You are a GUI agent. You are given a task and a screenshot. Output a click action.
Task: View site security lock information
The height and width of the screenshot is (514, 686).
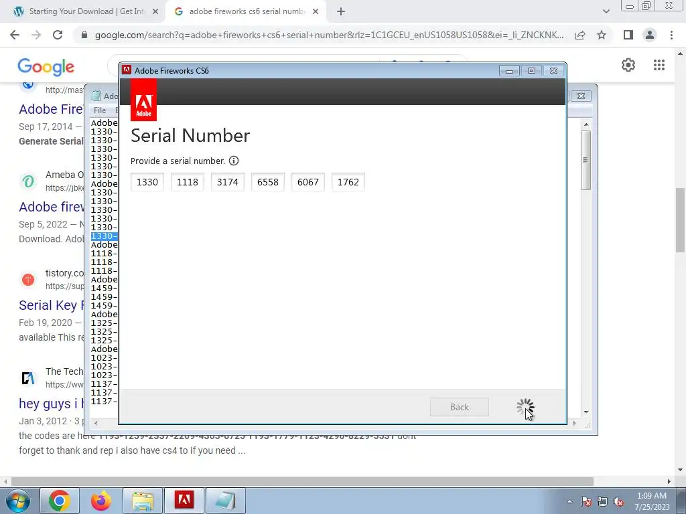pyautogui.click(x=84, y=35)
